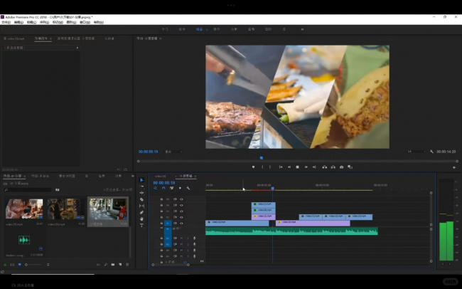This screenshot has width=462, height=289.
Task: Click the timeline Add Marker icon
Action: coord(180,188)
